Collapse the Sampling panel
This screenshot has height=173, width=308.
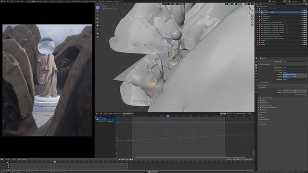(x=262, y=87)
